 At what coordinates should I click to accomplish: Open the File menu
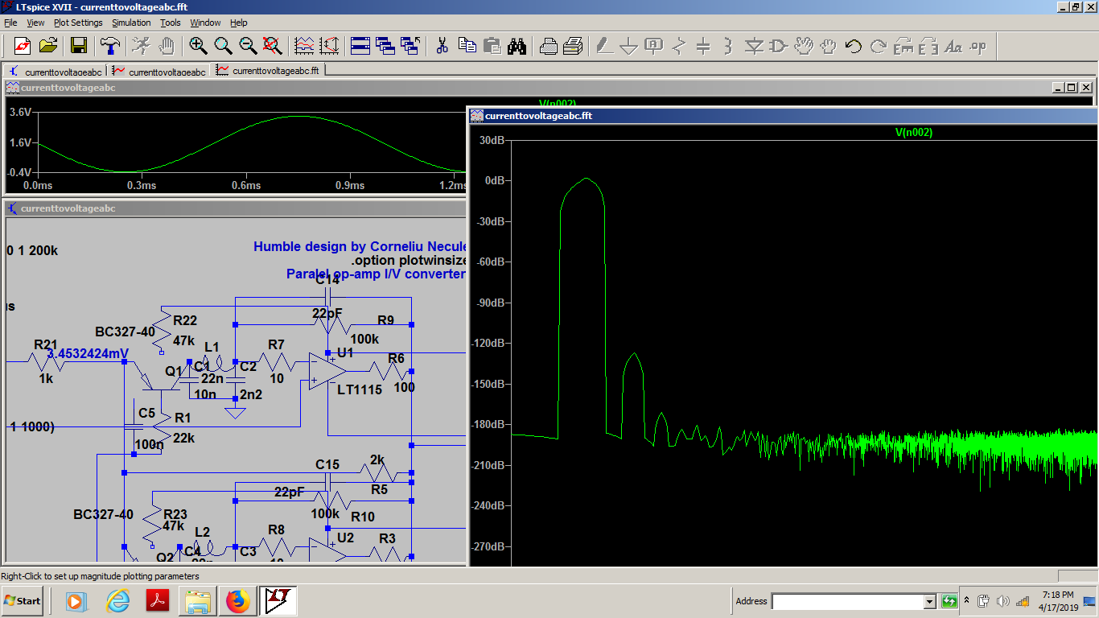pos(10,23)
